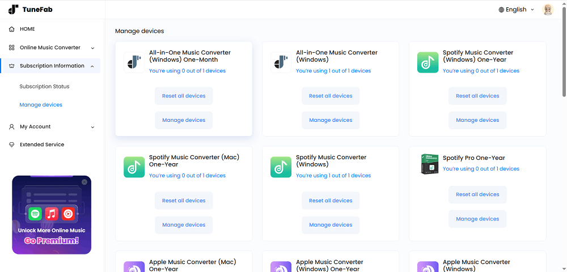Viewport: 567px width, 272px height.
Task: Manage devices for All-in-One (Windows) One-Month
Action: pos(184,120)
